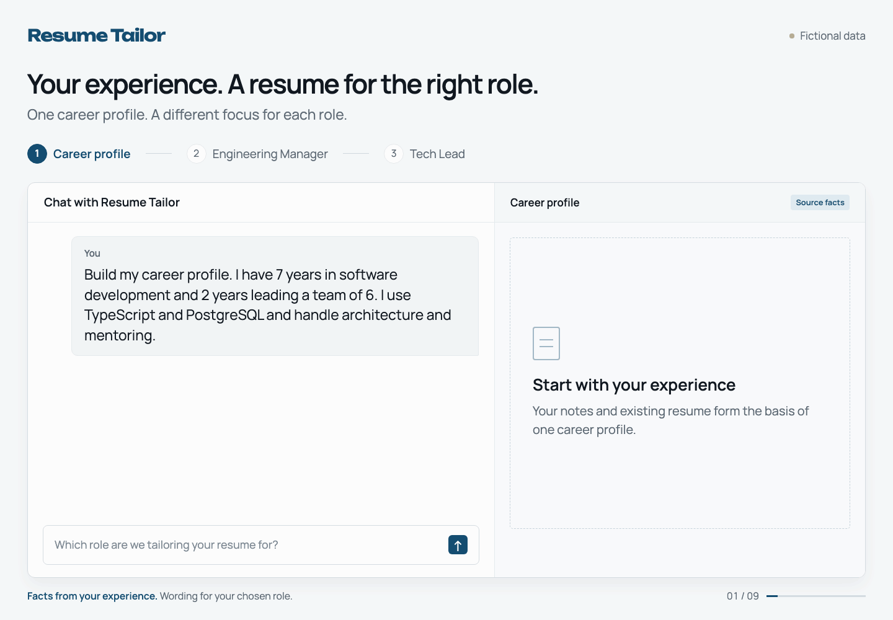
Task: Click the subtitle 'One career profile. A different focus for each role.'
Action: click(x=187, y=115)
